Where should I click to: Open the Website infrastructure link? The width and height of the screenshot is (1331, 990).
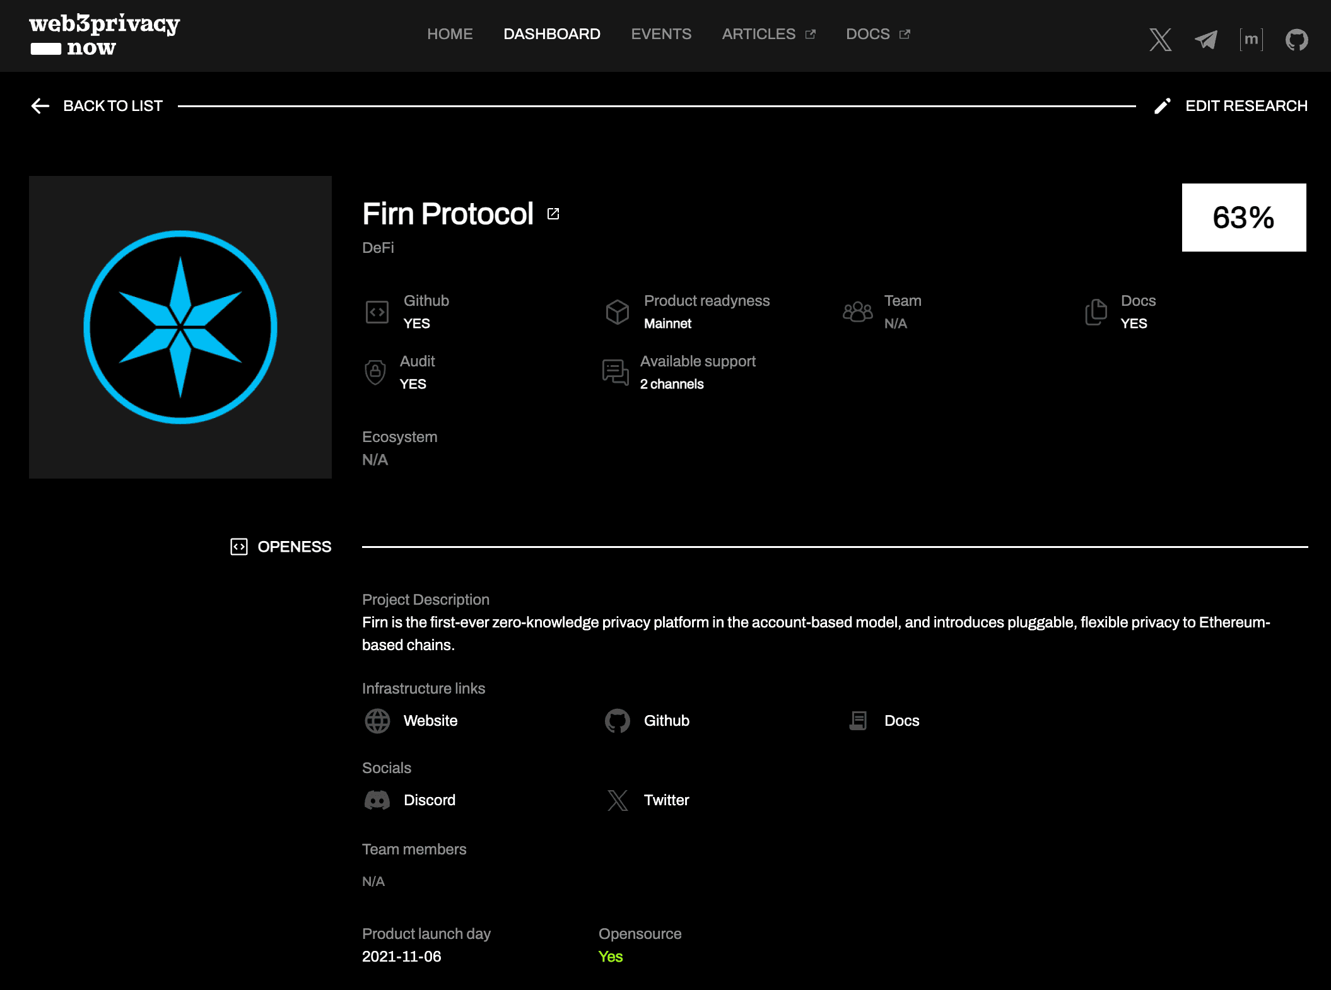click(x=431, y=721)
